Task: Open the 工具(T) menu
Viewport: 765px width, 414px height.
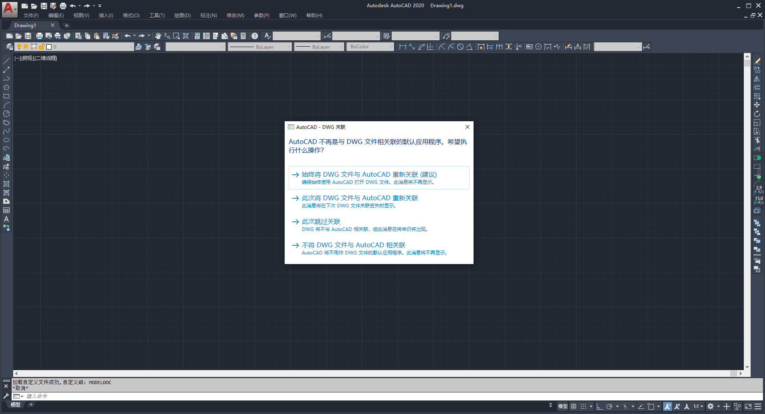Action: pyautogui.click(x=157, y=15)
